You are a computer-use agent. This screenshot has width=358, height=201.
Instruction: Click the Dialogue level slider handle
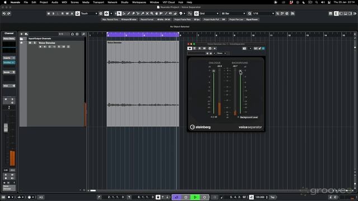pyautogui.click(x=214, y=71)
